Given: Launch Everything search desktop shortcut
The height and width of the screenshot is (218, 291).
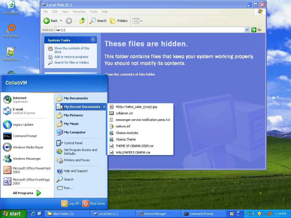Looking at the screenshot, I should [11, 31].
